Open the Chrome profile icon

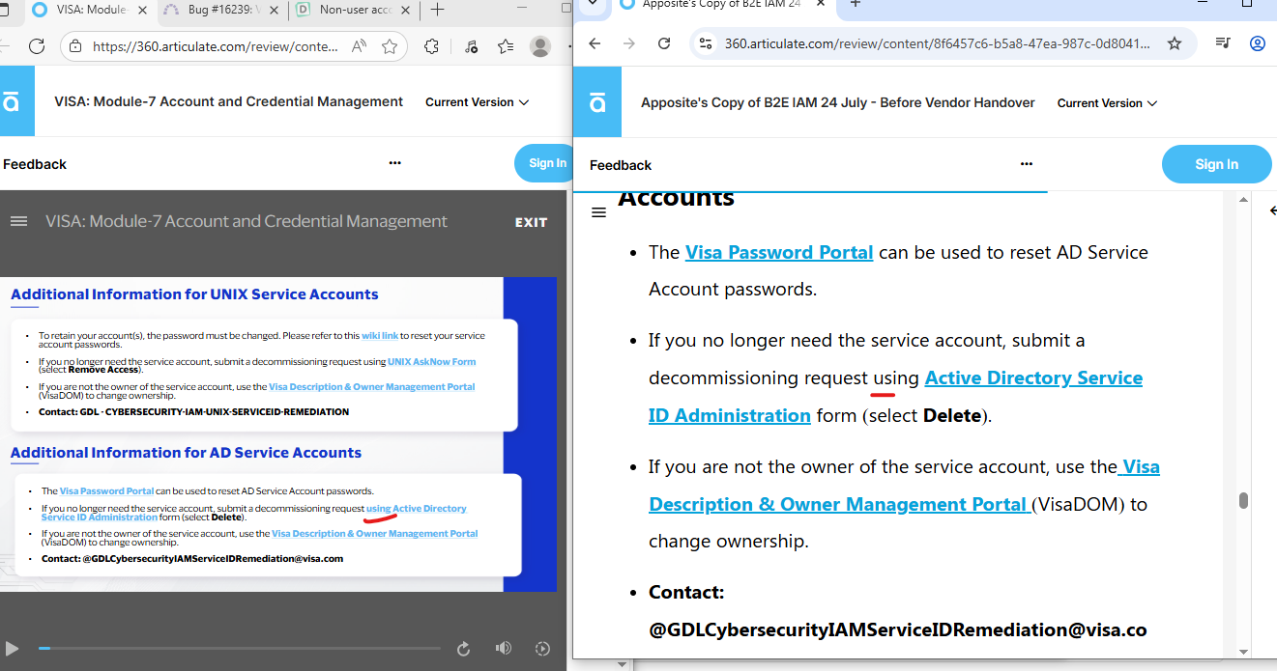pyautogui.click(x=1258, y=43)
